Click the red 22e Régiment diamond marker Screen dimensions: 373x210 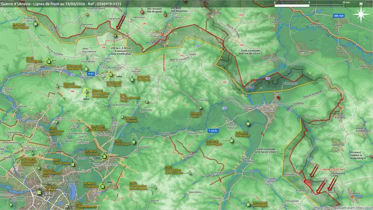tap(165, 15)
